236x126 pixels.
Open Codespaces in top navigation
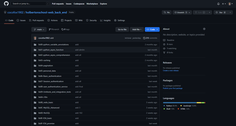(x=79, y=4)
